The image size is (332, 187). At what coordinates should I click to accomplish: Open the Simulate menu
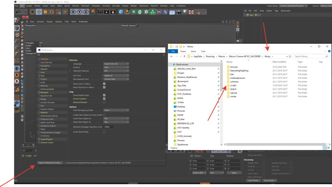coord(116,6)
